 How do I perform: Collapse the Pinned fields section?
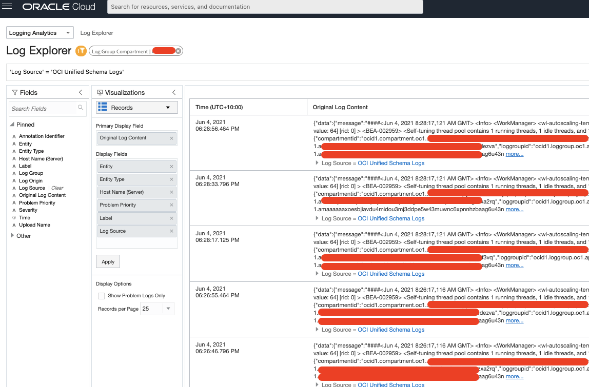pos(12,125)
